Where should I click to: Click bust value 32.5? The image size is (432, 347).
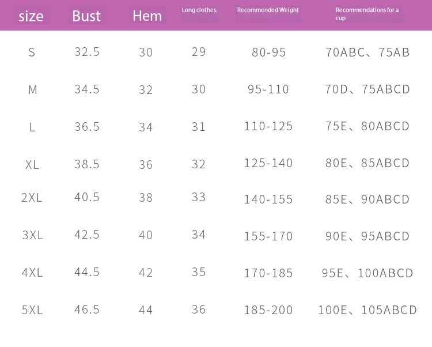pos(87,52)
